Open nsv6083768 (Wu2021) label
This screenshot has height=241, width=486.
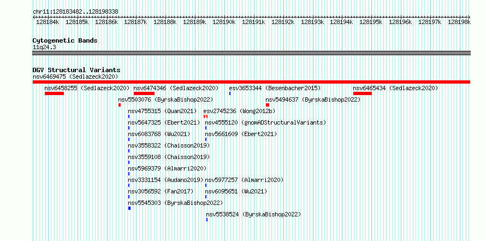point(159,134)
